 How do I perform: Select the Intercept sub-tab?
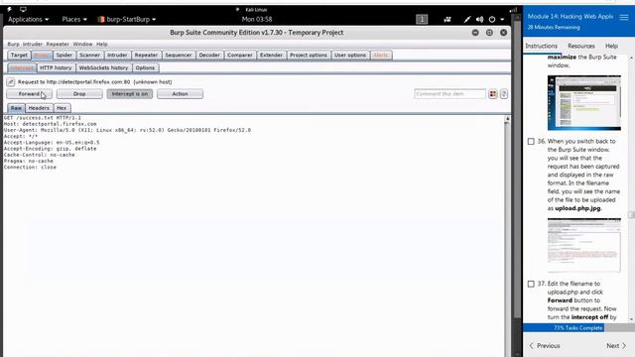click(x=22, y=68)
